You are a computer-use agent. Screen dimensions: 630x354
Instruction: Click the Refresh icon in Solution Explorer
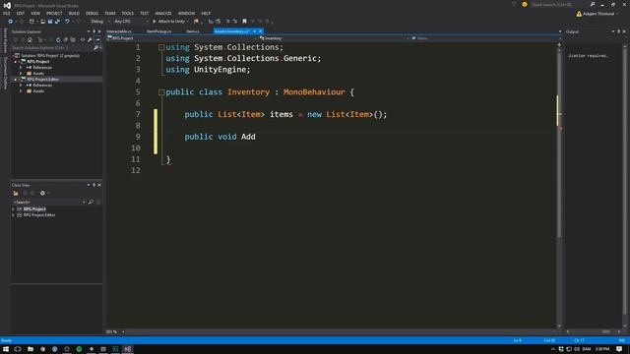tap(58, 39)
